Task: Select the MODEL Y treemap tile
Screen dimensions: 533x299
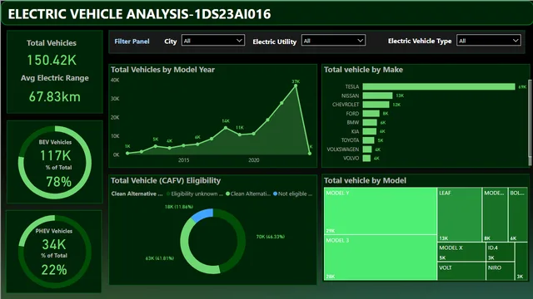Action: point(380,211)
